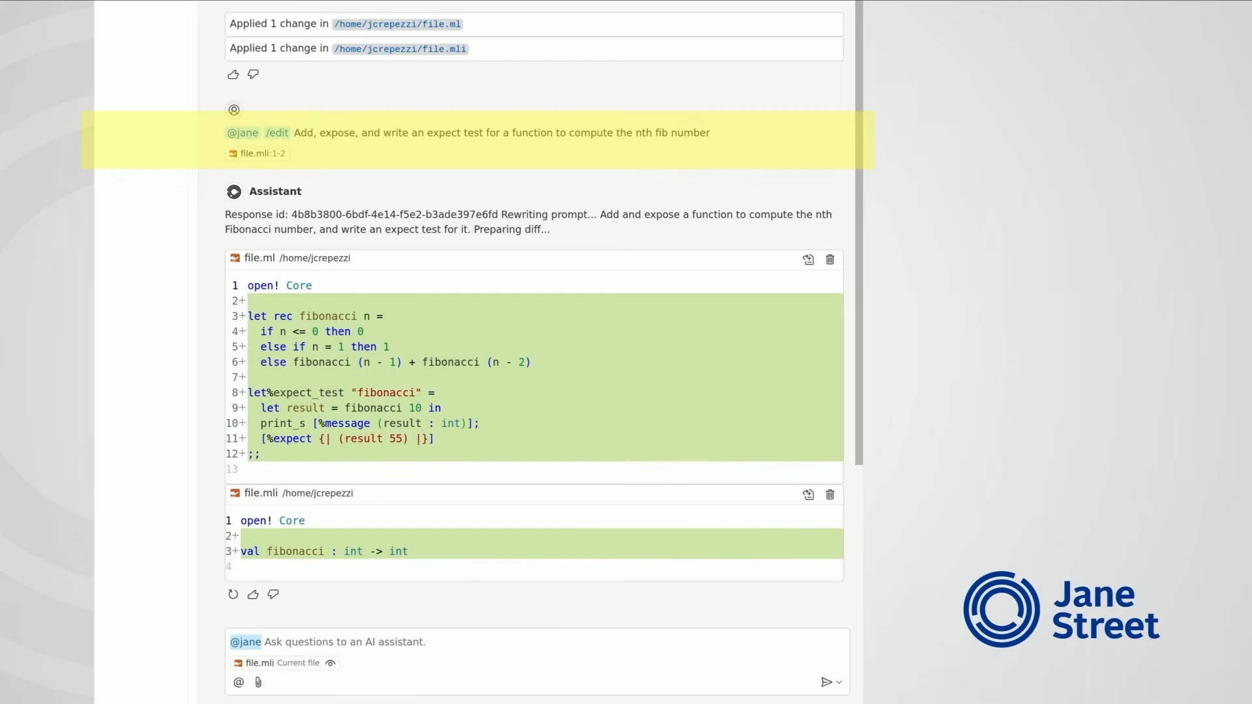Discard the file.mli diff with the trash icon
This screenshot has width=1252, height=704.
[x=830, y=495]
